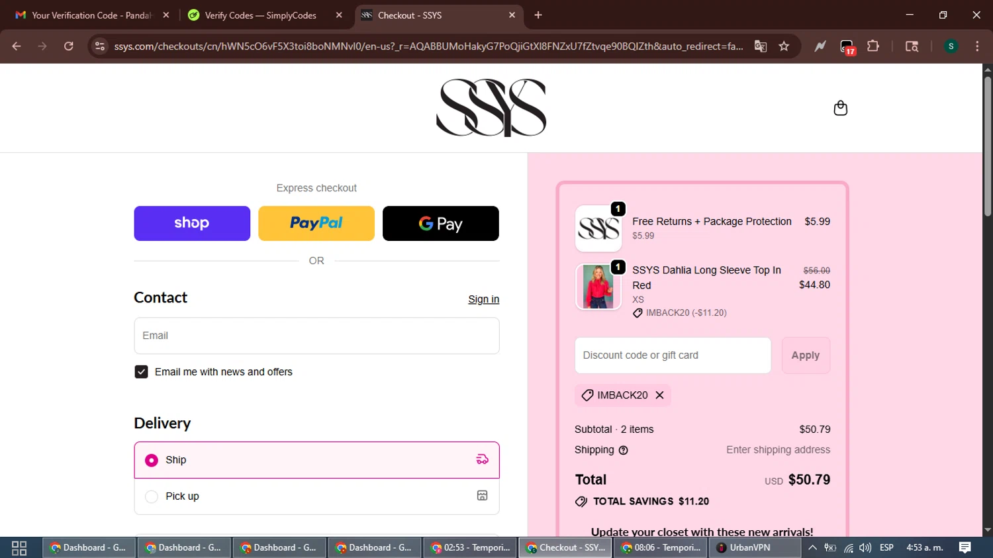
Task: Select the Ship delivery option
Action: (316, 460)
